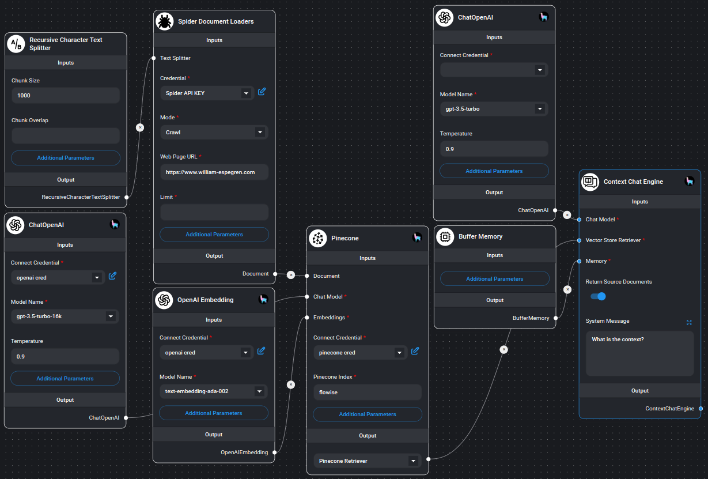This screenshot has height=479, width=708.
Task: Open the Mode dropdown showing Crawl
Action: 214,132
